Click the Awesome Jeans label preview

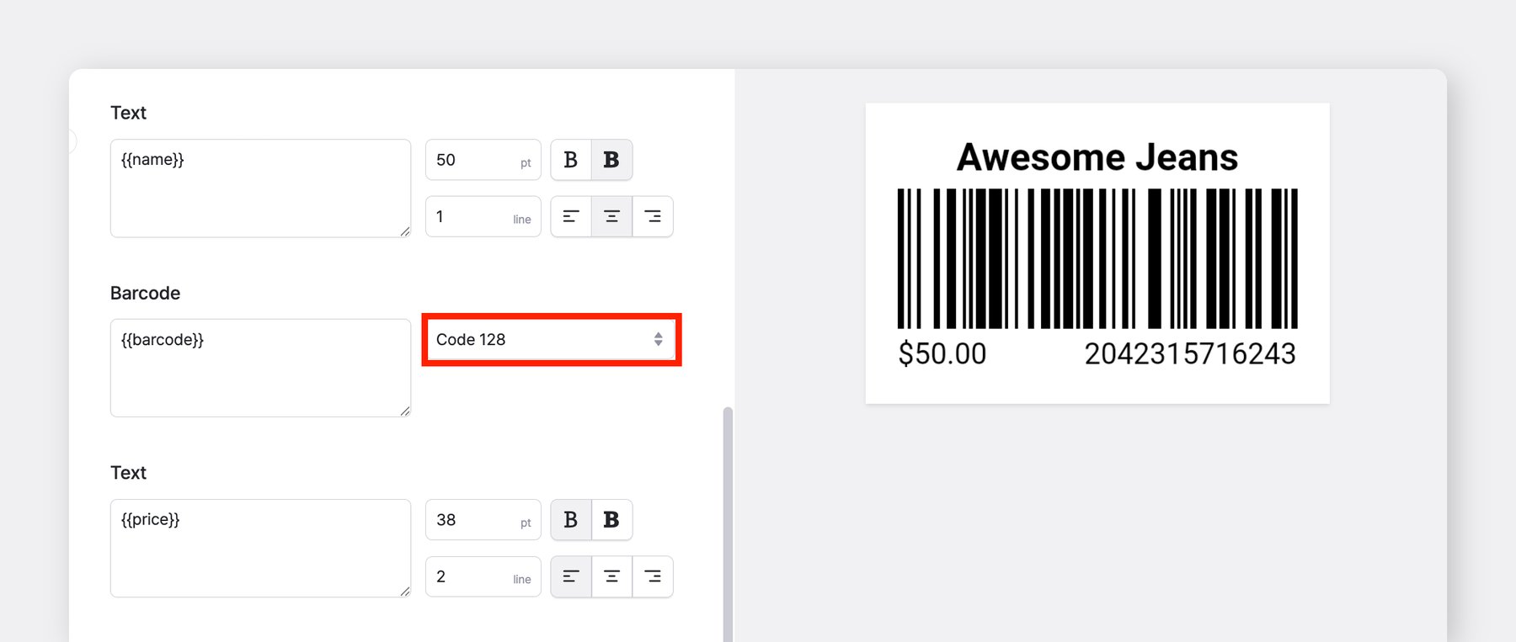[1097, 253]
